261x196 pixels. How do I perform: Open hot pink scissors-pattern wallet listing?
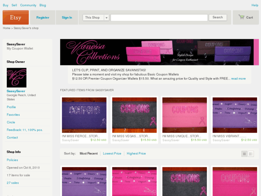click(134, 182)
